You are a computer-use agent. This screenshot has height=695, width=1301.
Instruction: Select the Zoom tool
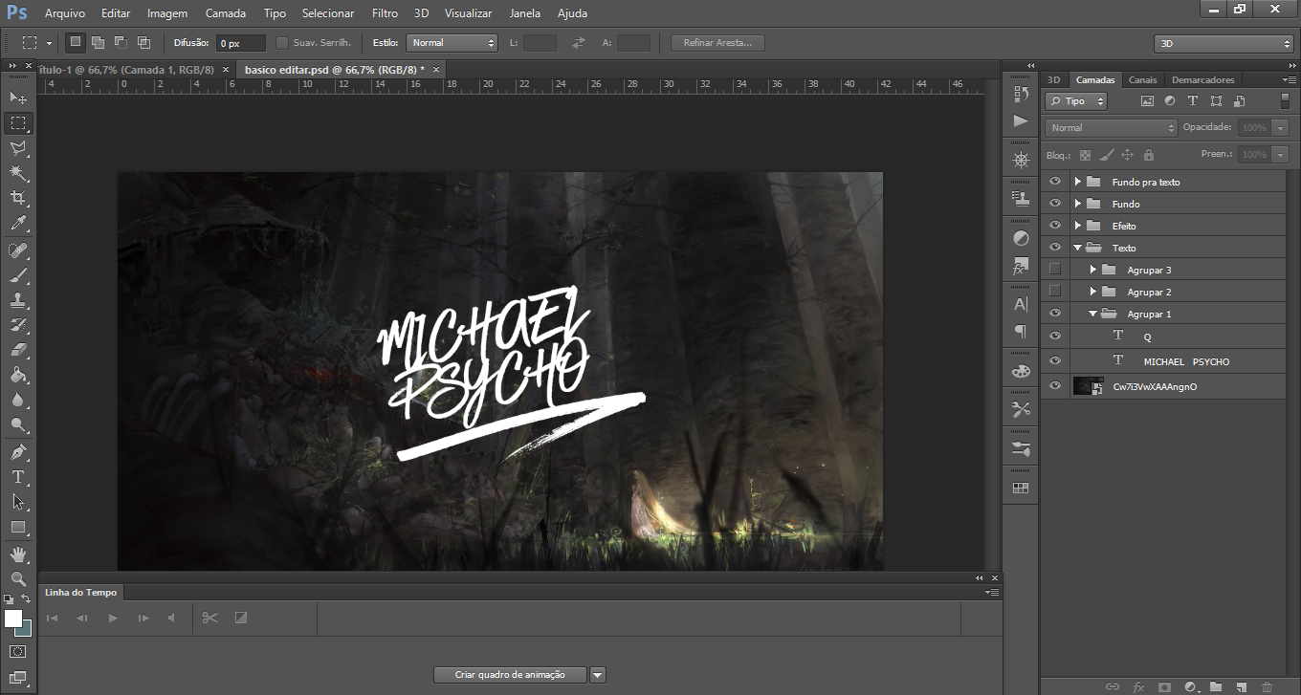(18, 579)
